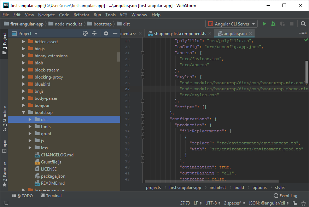The width and height of the screenshot is (309, 207).
Task: Click the green Run button
Action: 264,24
